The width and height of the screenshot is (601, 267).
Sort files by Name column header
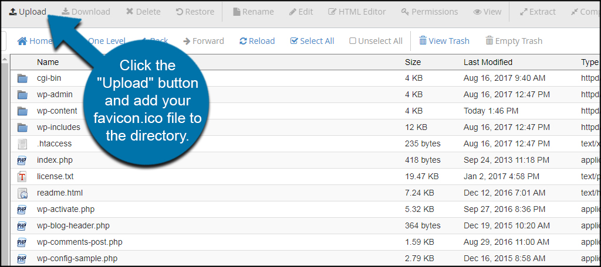(48, 62)
